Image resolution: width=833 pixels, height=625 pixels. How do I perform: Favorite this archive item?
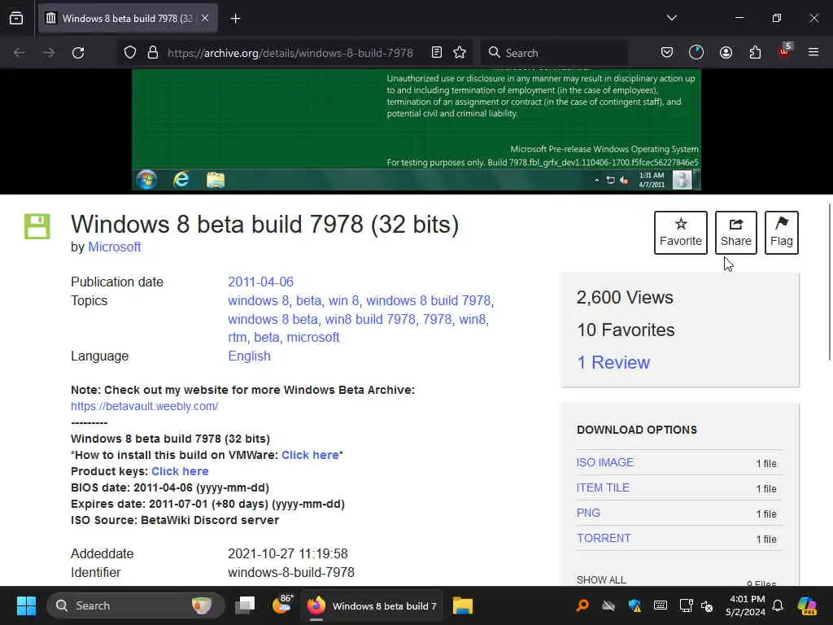681,233
